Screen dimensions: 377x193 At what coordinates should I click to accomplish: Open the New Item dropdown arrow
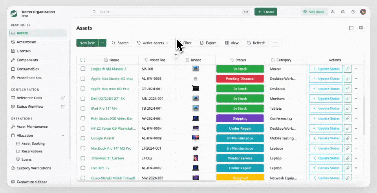(102, 43)
